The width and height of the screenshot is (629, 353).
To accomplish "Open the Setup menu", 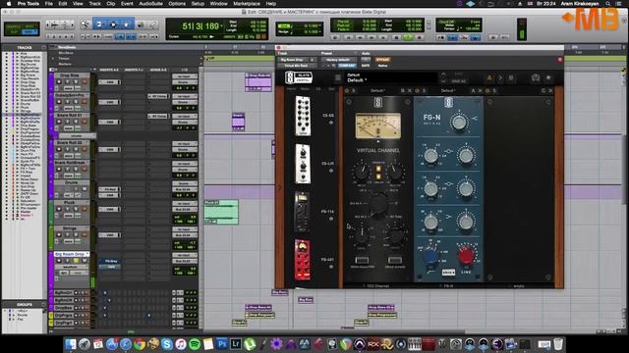I will (198, 4).
